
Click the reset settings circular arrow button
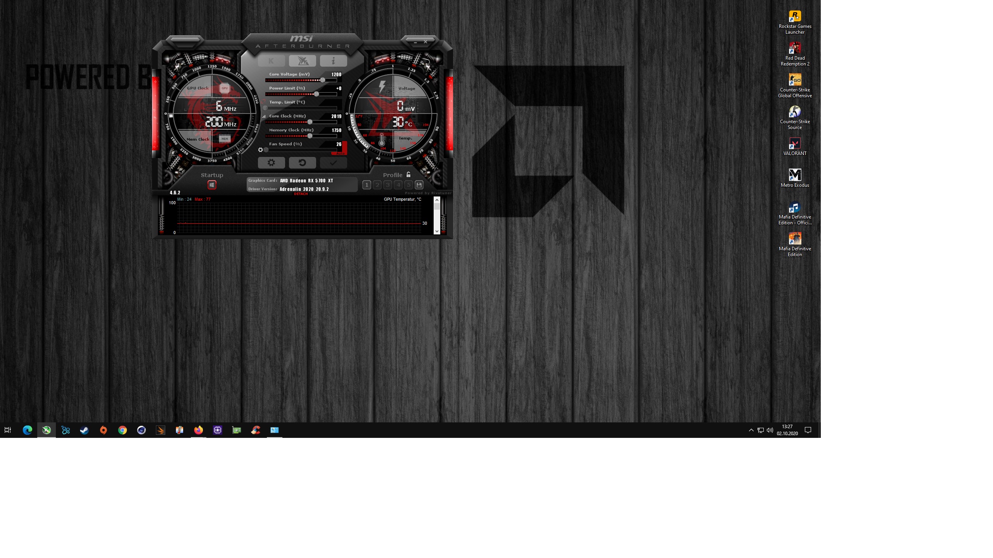tap(302, 163)
